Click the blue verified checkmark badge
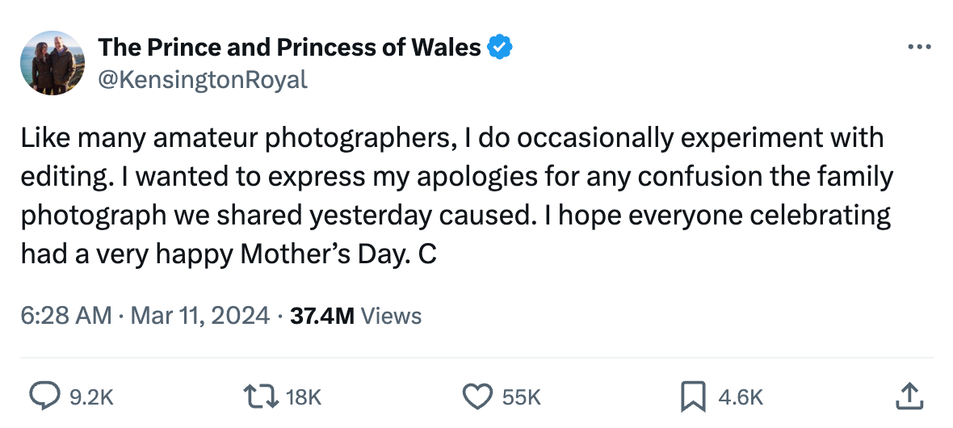Image resolution: width=953 pixels, height=428 pixels. click(500, 48)
